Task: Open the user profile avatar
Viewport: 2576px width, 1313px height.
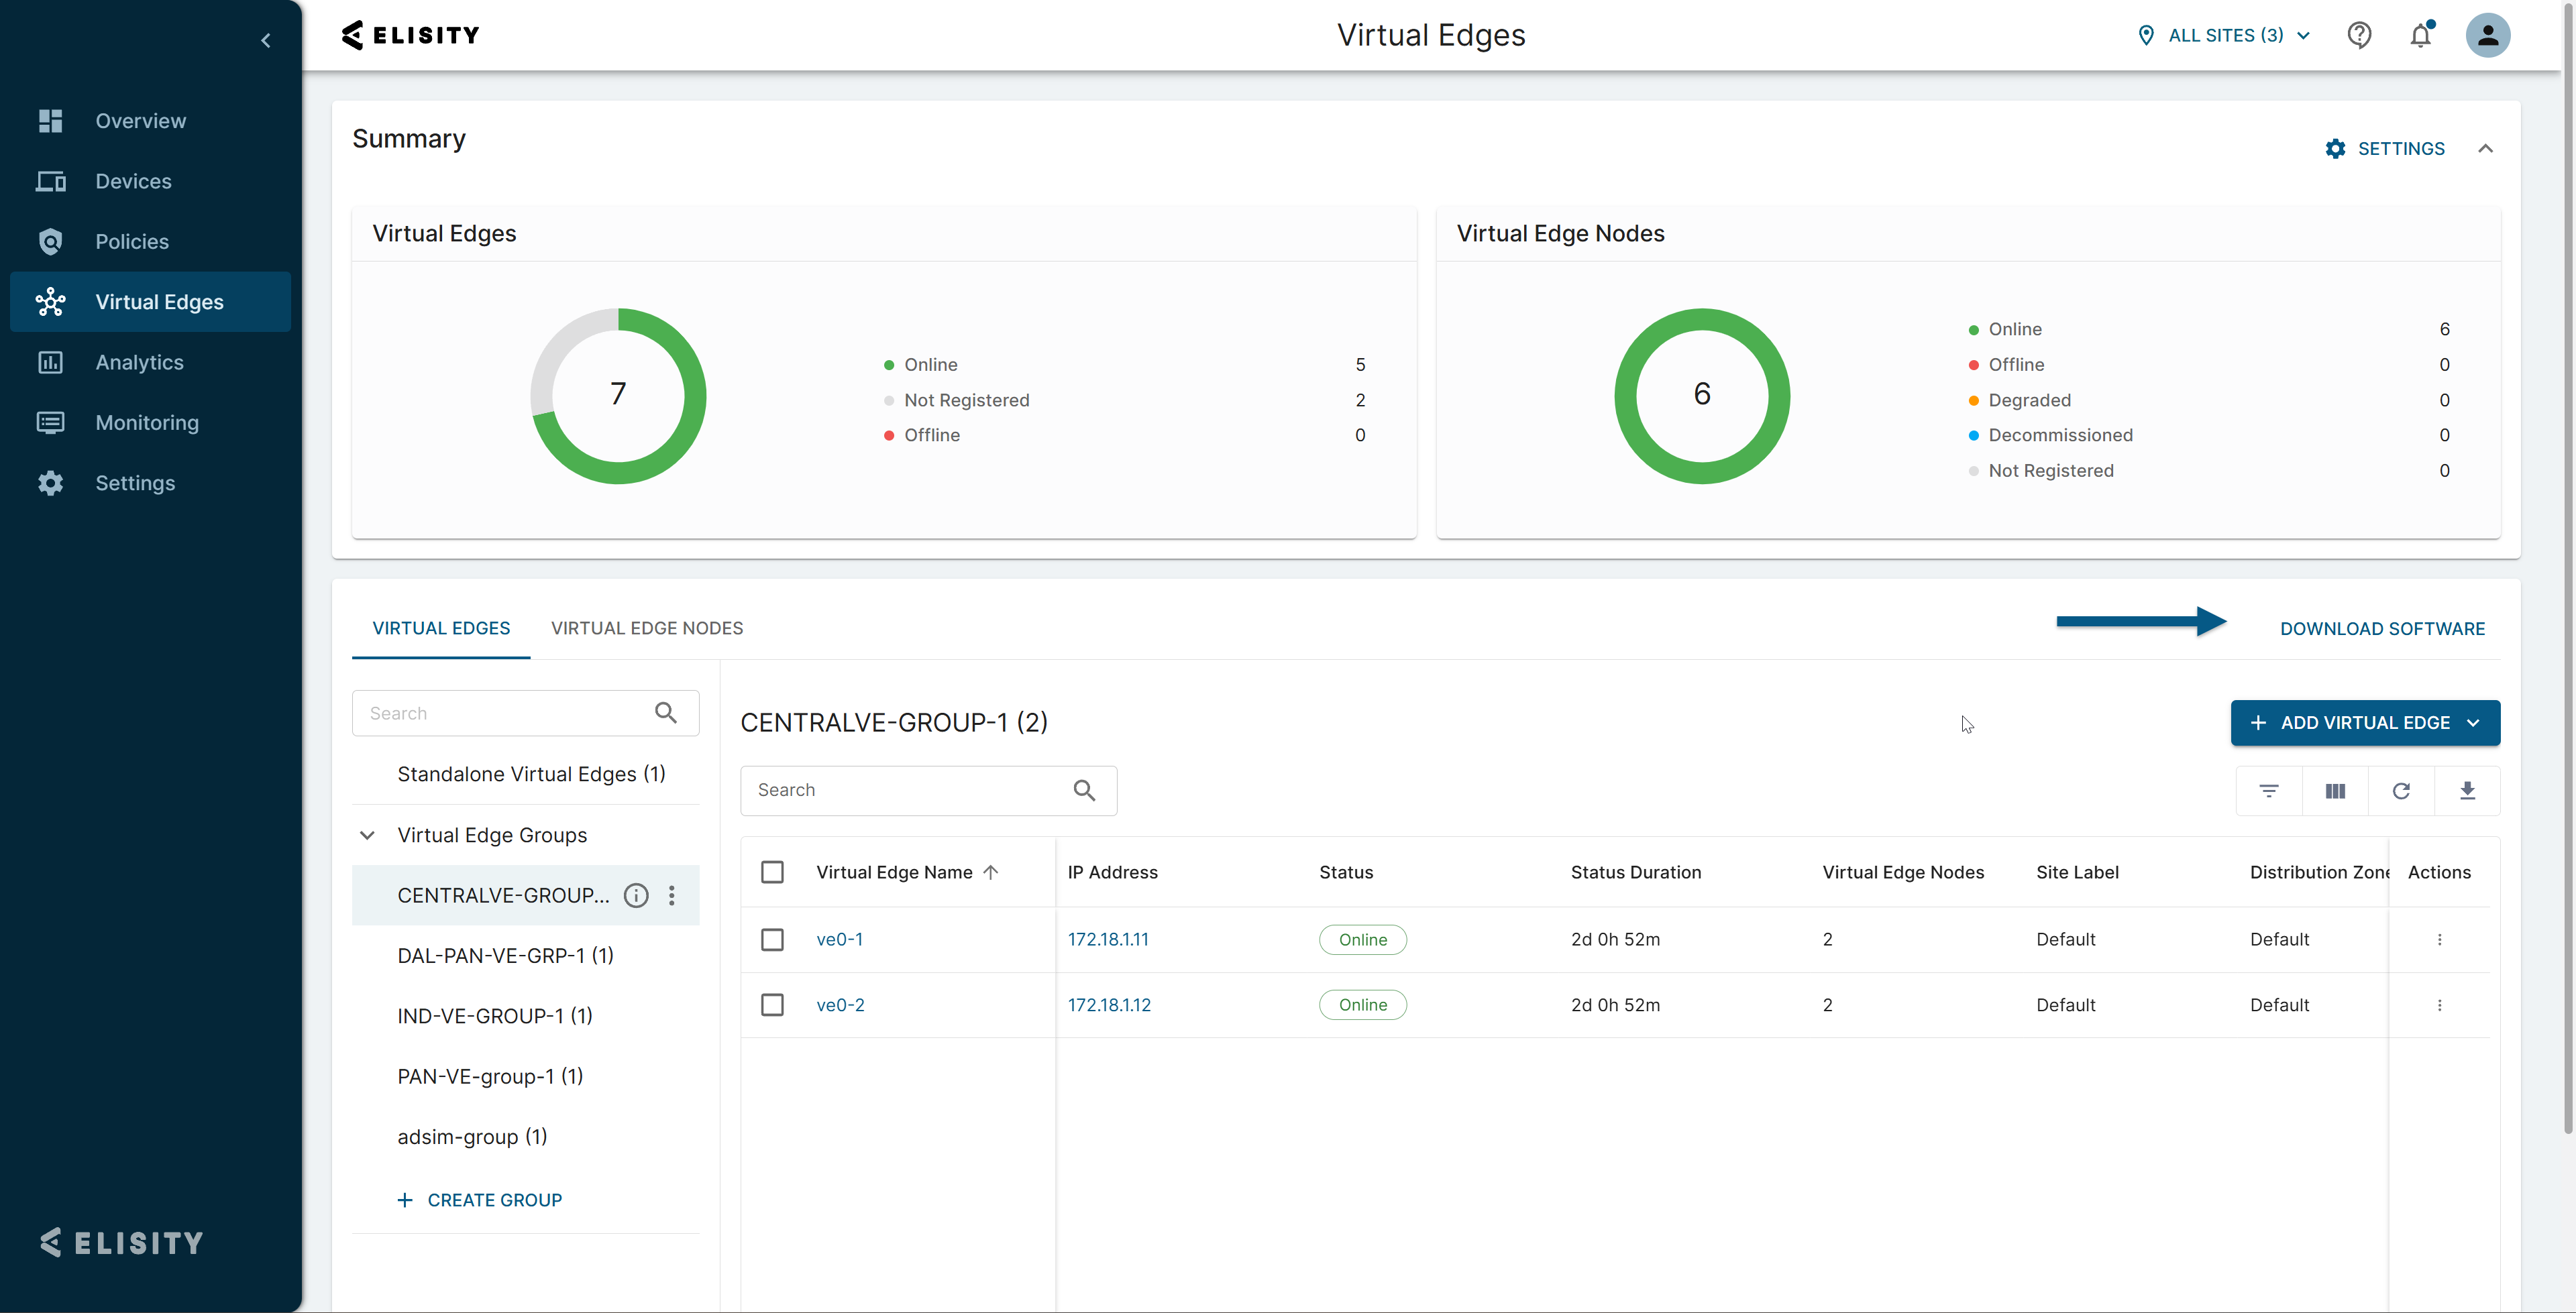Action: 2487,35
